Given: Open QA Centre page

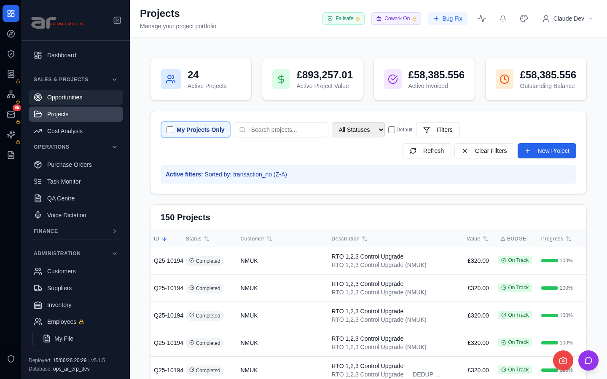Looking at the screenshot, I should [76, 198].
